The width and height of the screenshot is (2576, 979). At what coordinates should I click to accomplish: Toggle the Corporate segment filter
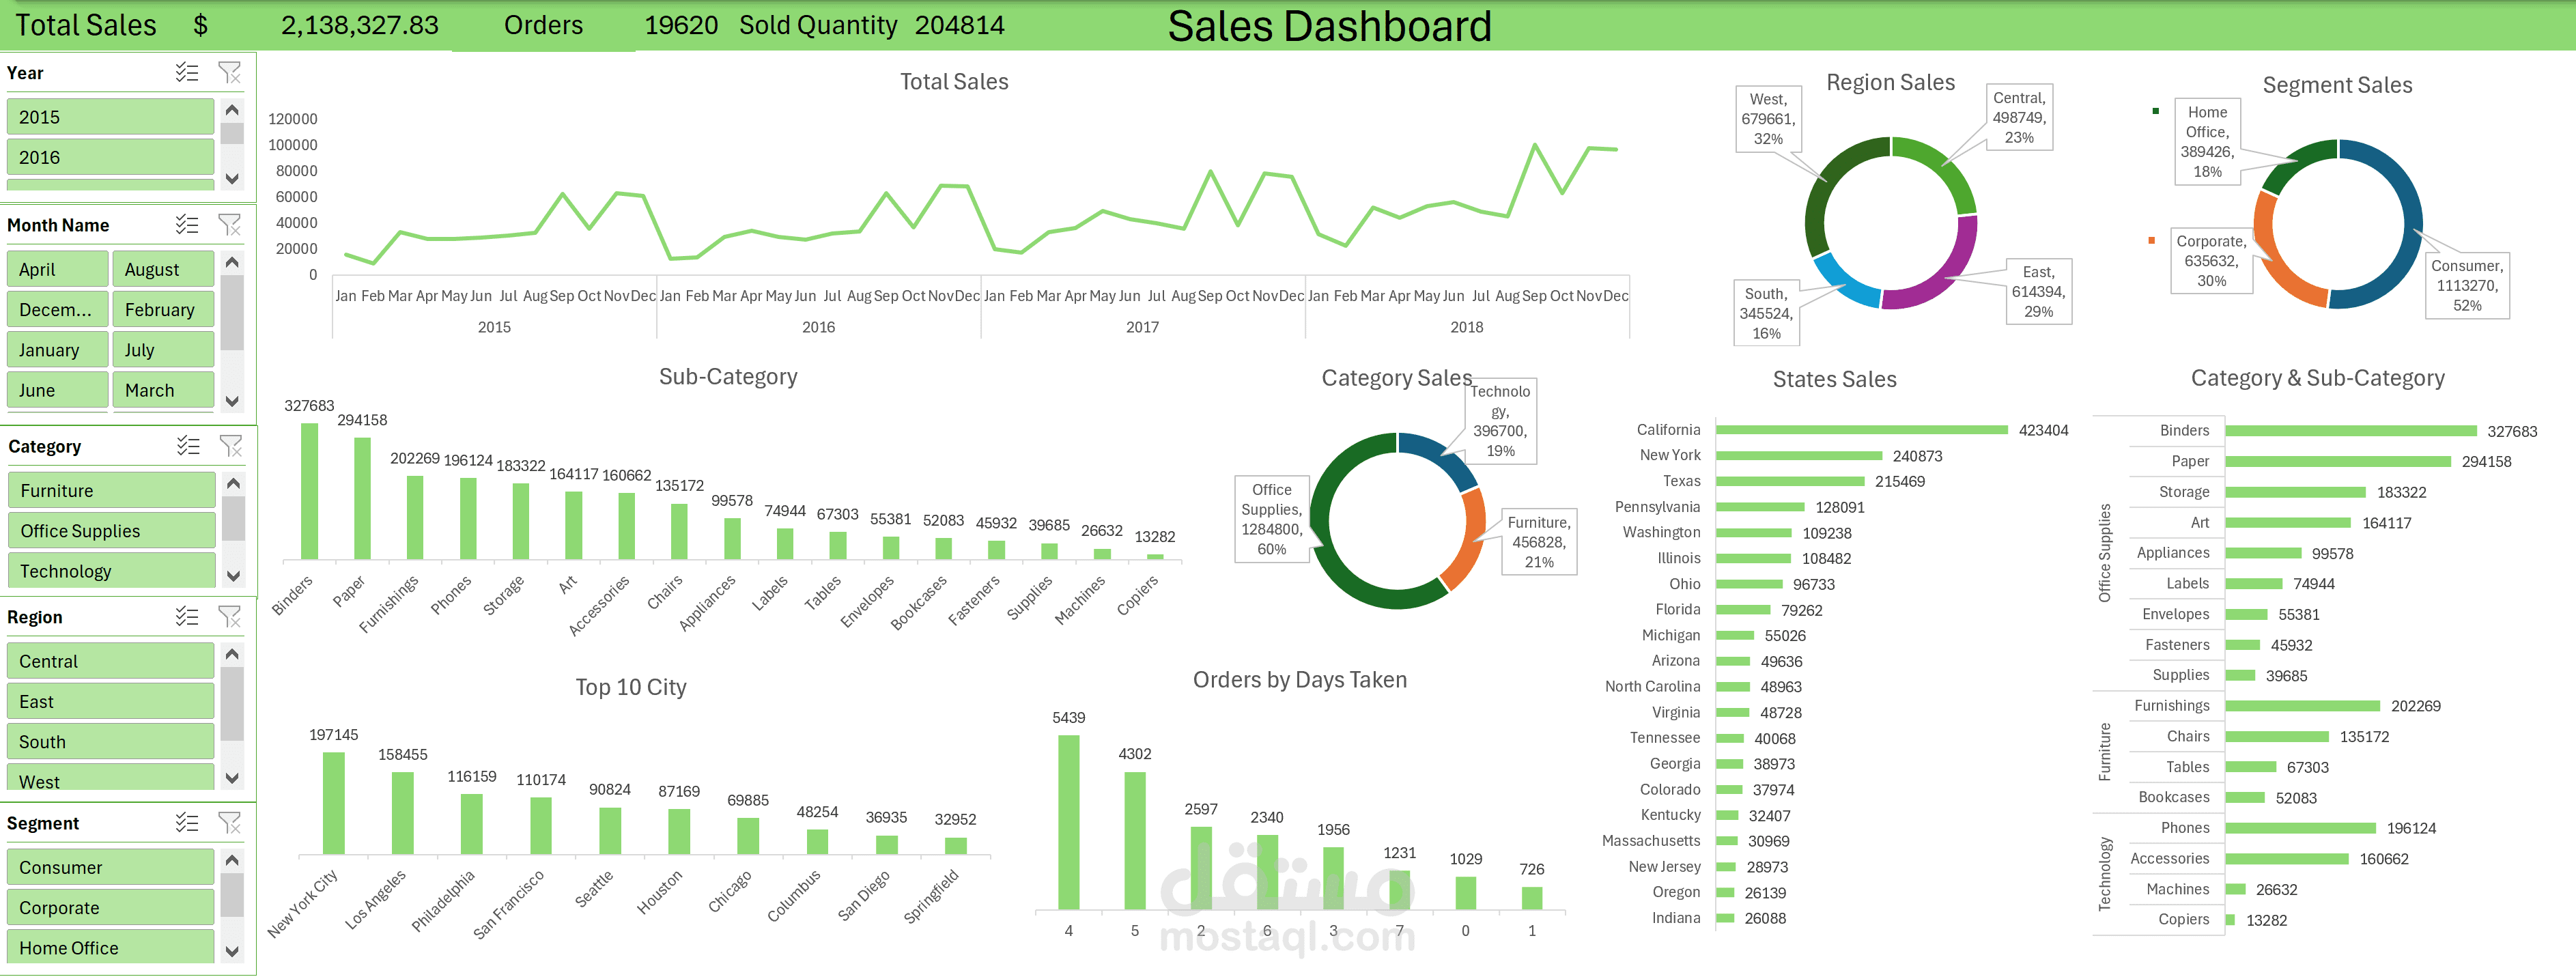110,907
